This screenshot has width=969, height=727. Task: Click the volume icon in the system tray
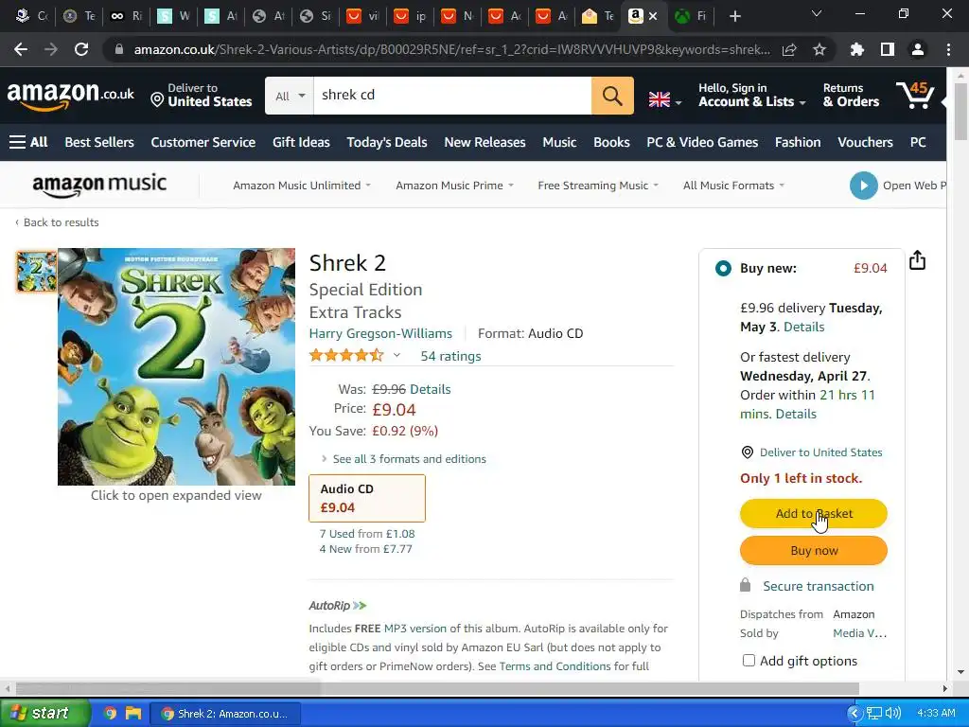click(x=892, y=714)
